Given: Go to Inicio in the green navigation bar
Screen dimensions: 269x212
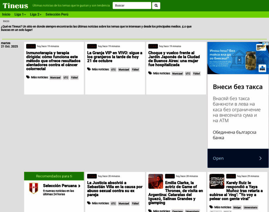Looking at the screenshot, I should 6,14.
